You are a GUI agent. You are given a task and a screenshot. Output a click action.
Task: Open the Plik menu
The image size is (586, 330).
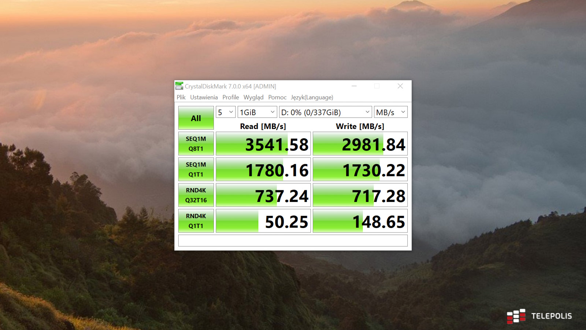tap(181, 97)
